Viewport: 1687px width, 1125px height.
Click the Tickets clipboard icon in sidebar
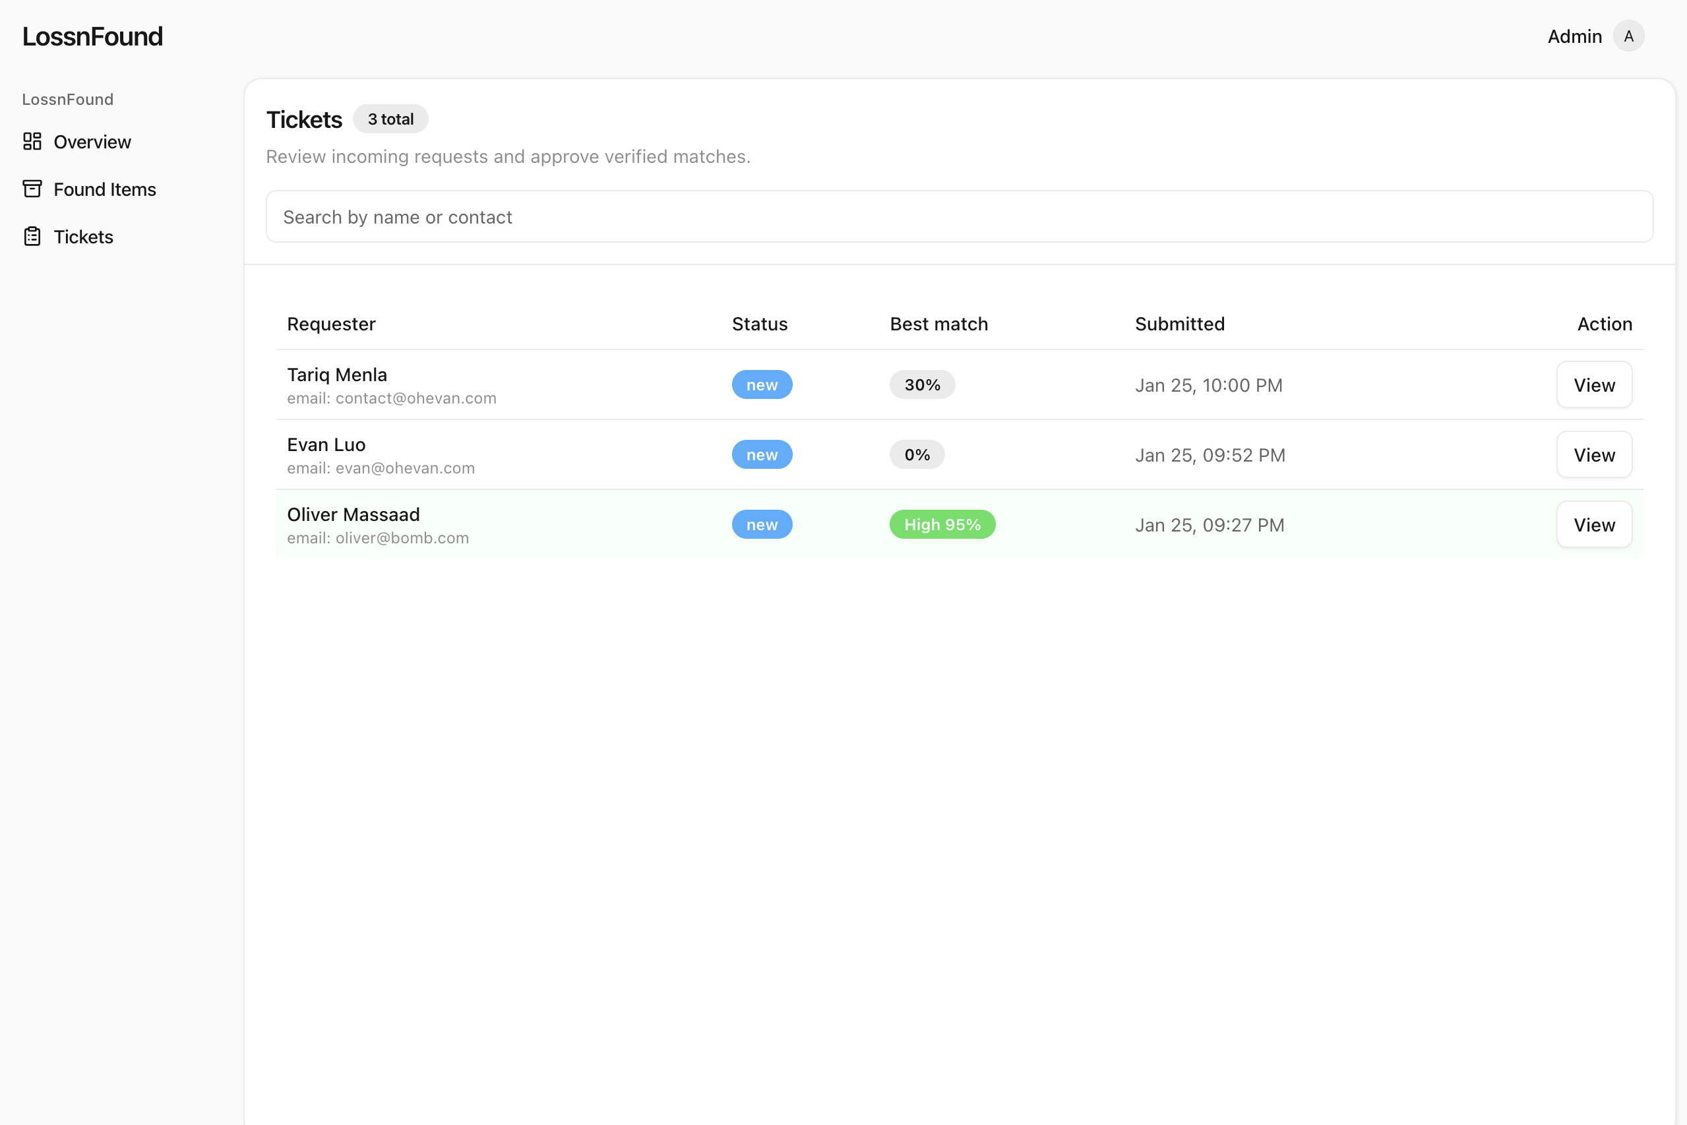pyautogui.click(x=32, y=236)
